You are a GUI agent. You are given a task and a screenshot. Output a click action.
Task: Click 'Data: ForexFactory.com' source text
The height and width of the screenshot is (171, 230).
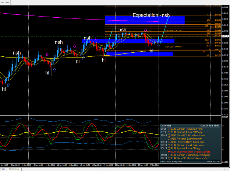(x=171, y=161)
